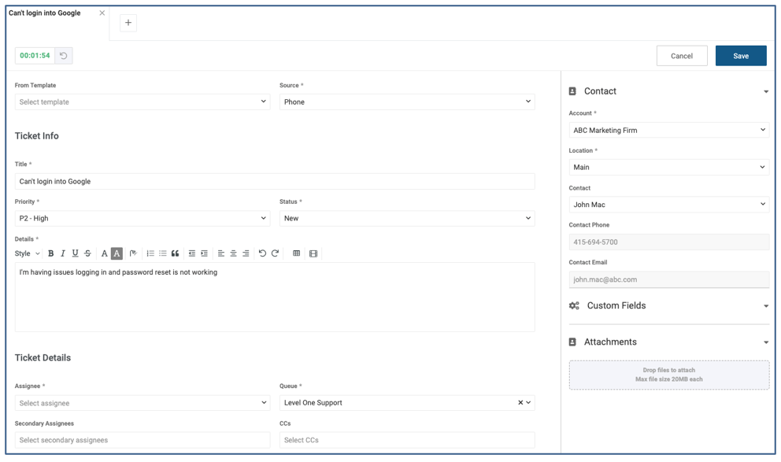Click the Save button
The image size is (781, 462).
tap(740, 56)
